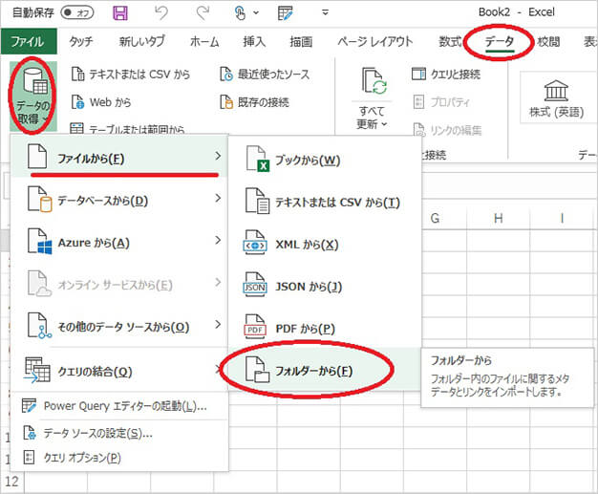This screenshot has height=494, width=598.
Task: Switch to the 新しいタブ tab
Action: click(x=142, y=41)
